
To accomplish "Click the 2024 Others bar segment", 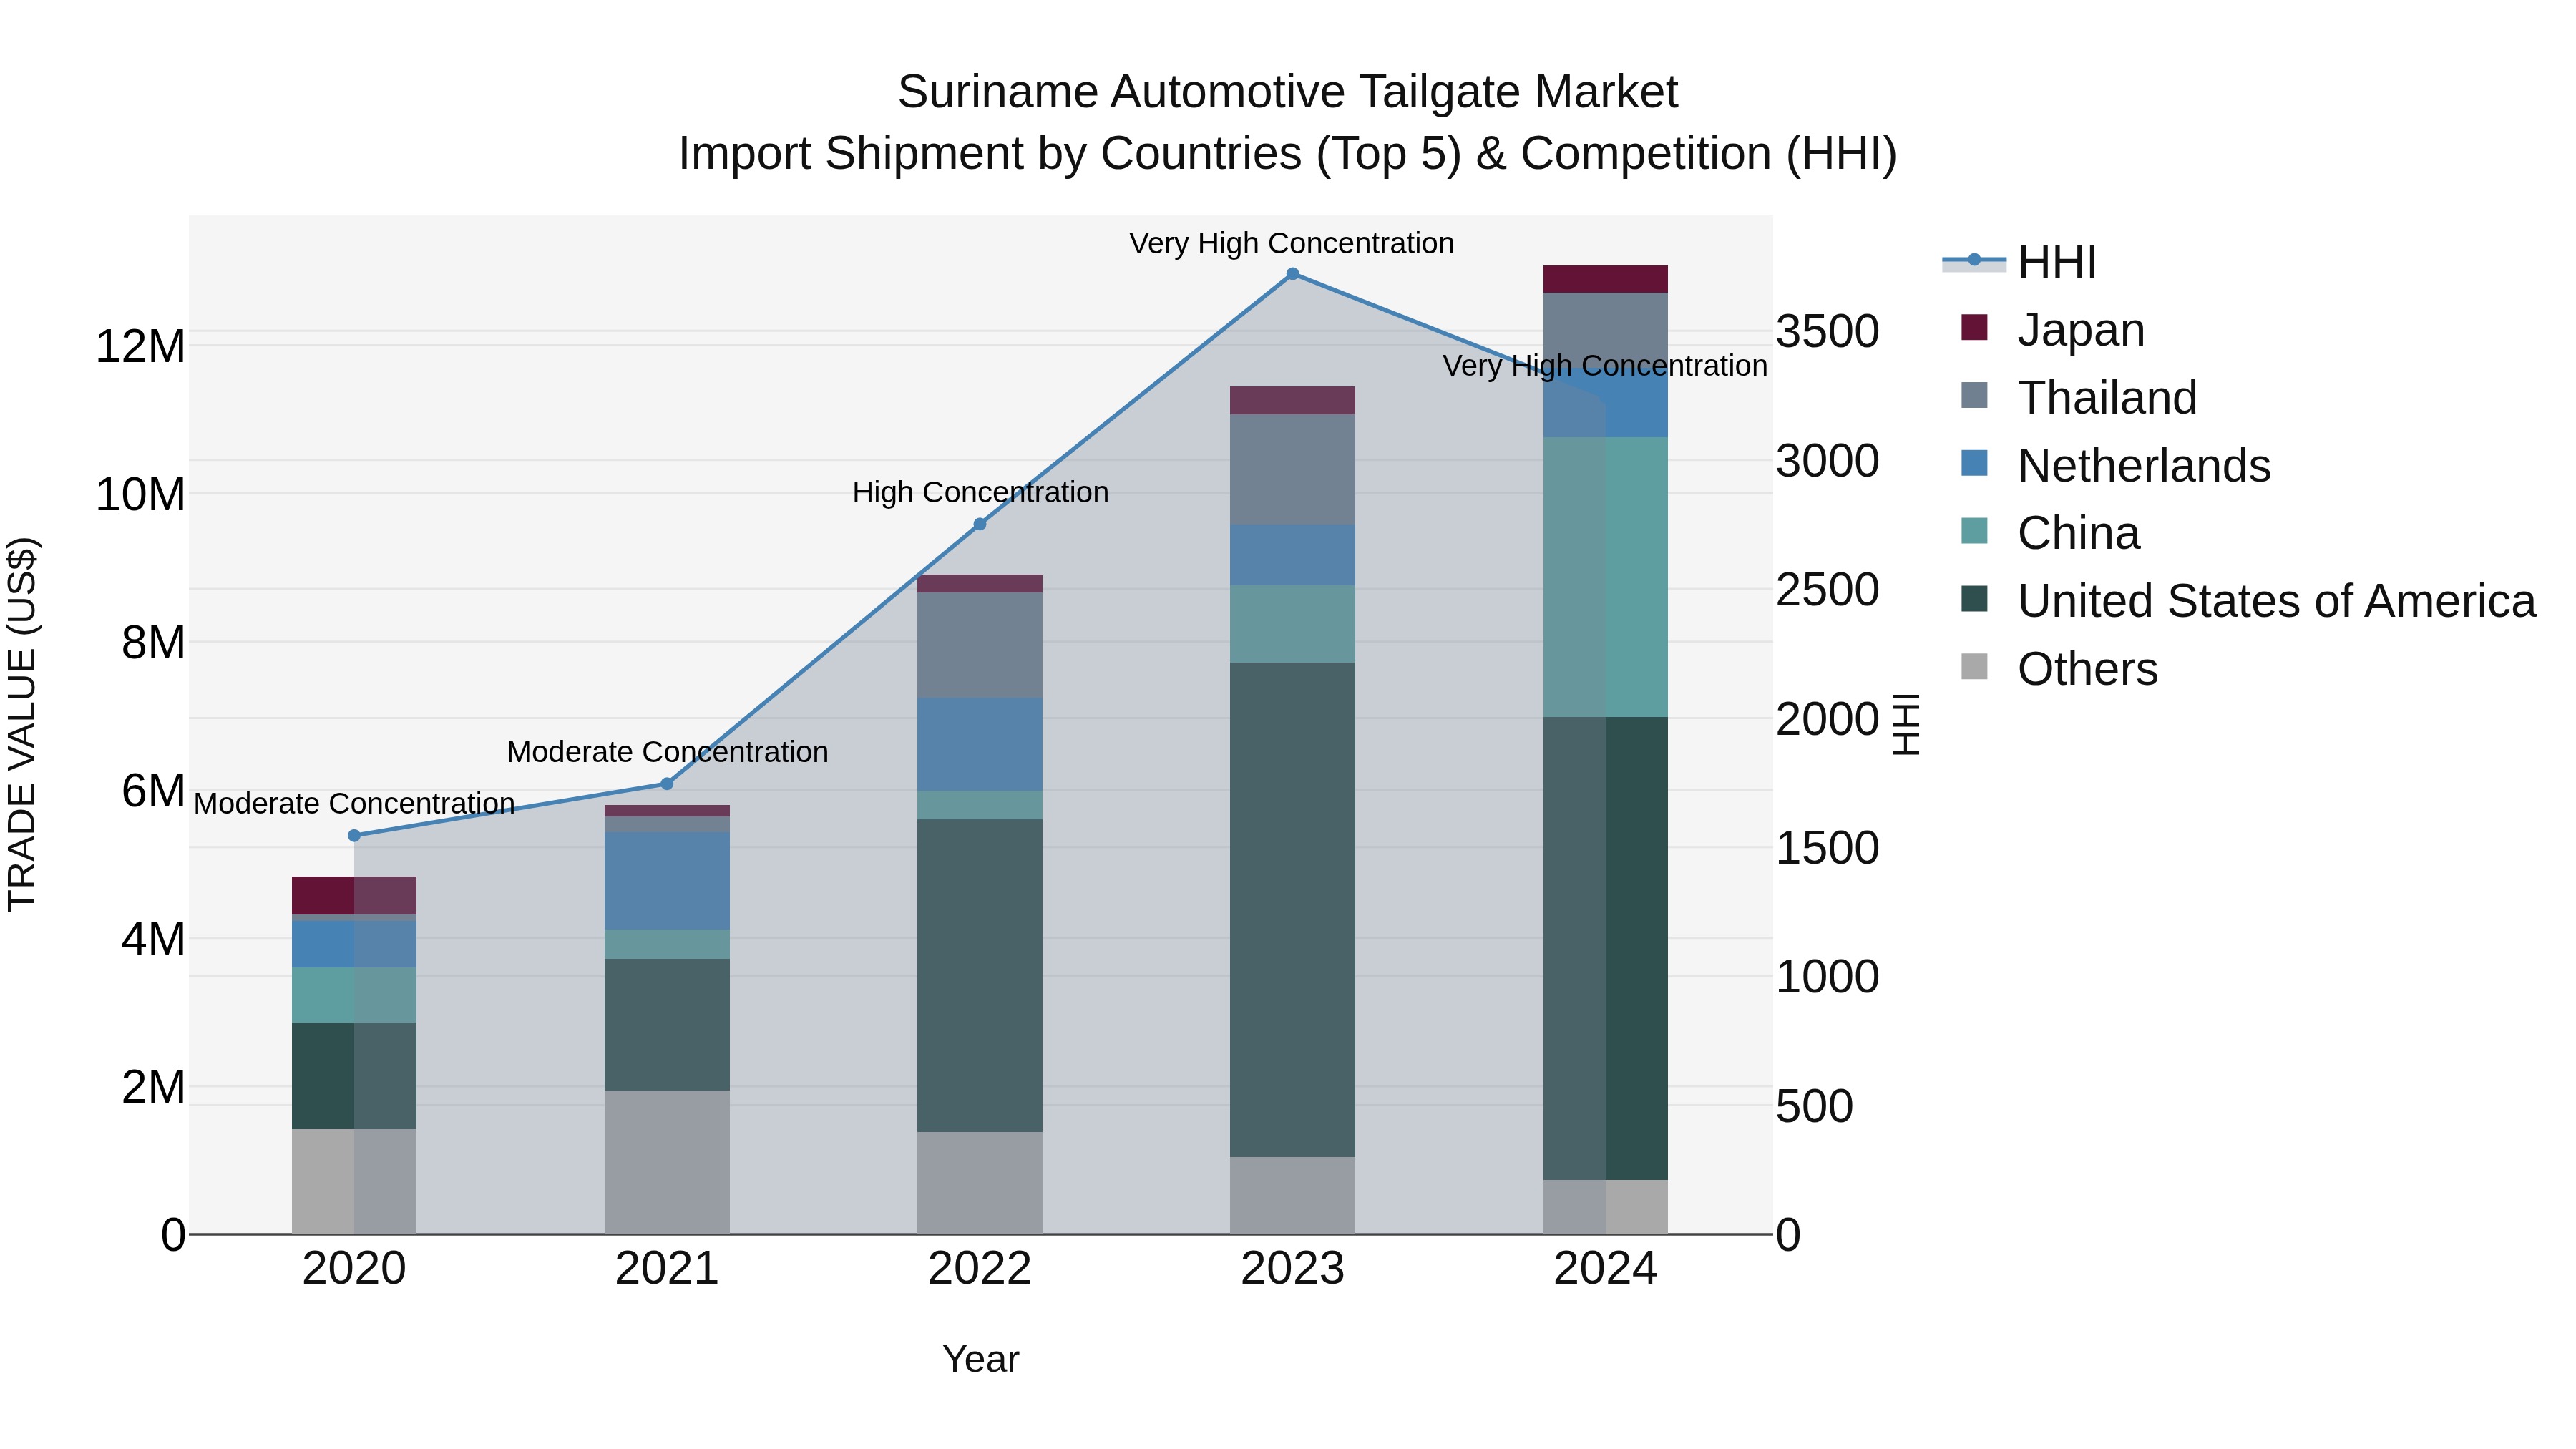I will (x=1606, y=1207).
